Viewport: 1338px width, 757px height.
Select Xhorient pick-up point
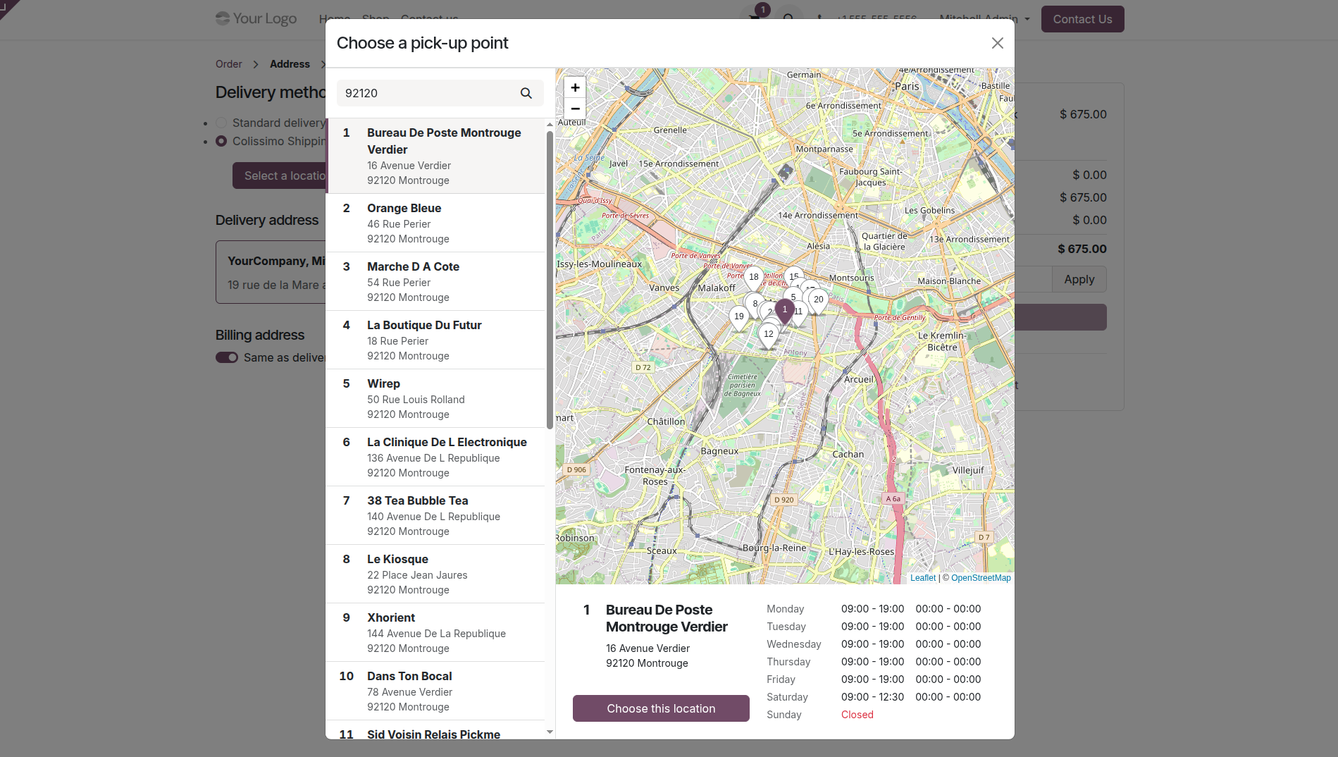(x=435, y=632)
